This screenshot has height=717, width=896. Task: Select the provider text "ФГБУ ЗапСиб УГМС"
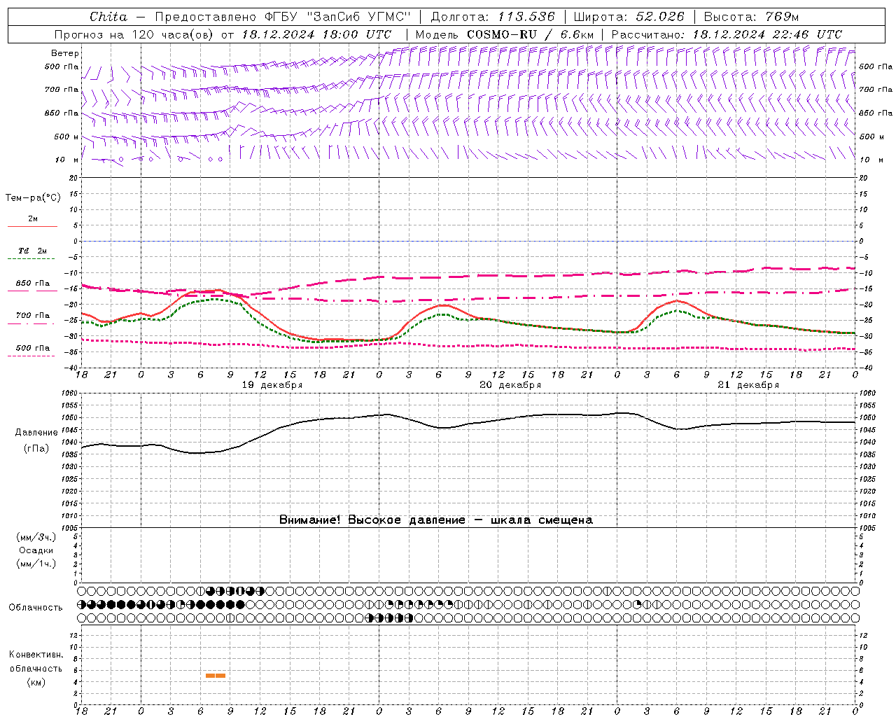(338, 17)
